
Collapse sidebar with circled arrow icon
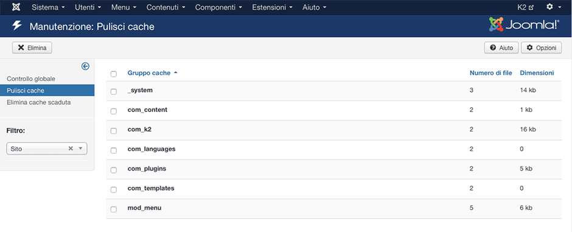pos(85,66)
